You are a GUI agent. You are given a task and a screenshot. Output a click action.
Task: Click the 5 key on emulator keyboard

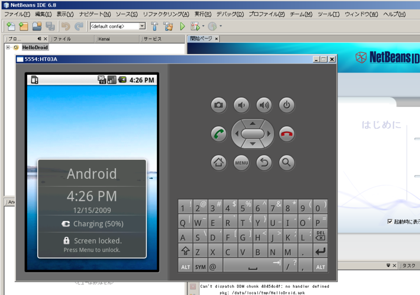pyautogui.click(x=245, y=207)
